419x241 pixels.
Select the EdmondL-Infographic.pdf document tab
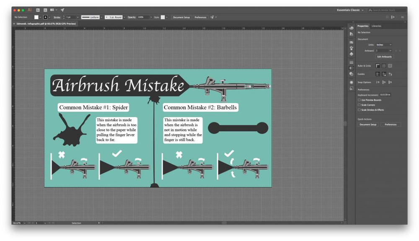46,24
